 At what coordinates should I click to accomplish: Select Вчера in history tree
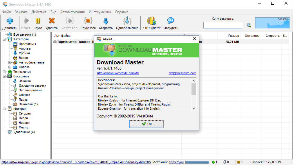tap(23, 118)
